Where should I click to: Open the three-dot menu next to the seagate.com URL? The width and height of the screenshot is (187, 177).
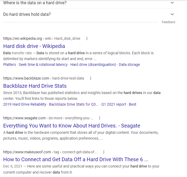[100, 118]
